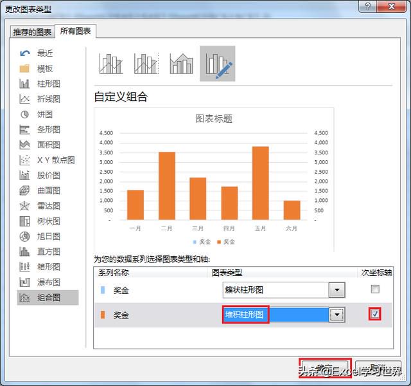Click the 确定 confirm button
This screenshot has width=411, height=386.
pos(325,368)
